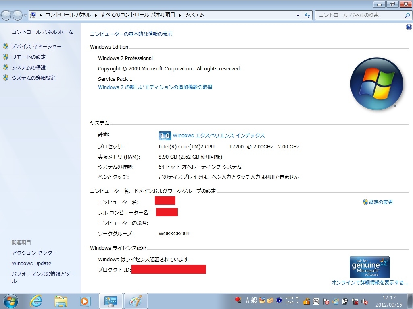Click the refresh button beside address bar
Viewport: 413px width, 309px height.
pyautogui.click(x=308, y=15)
